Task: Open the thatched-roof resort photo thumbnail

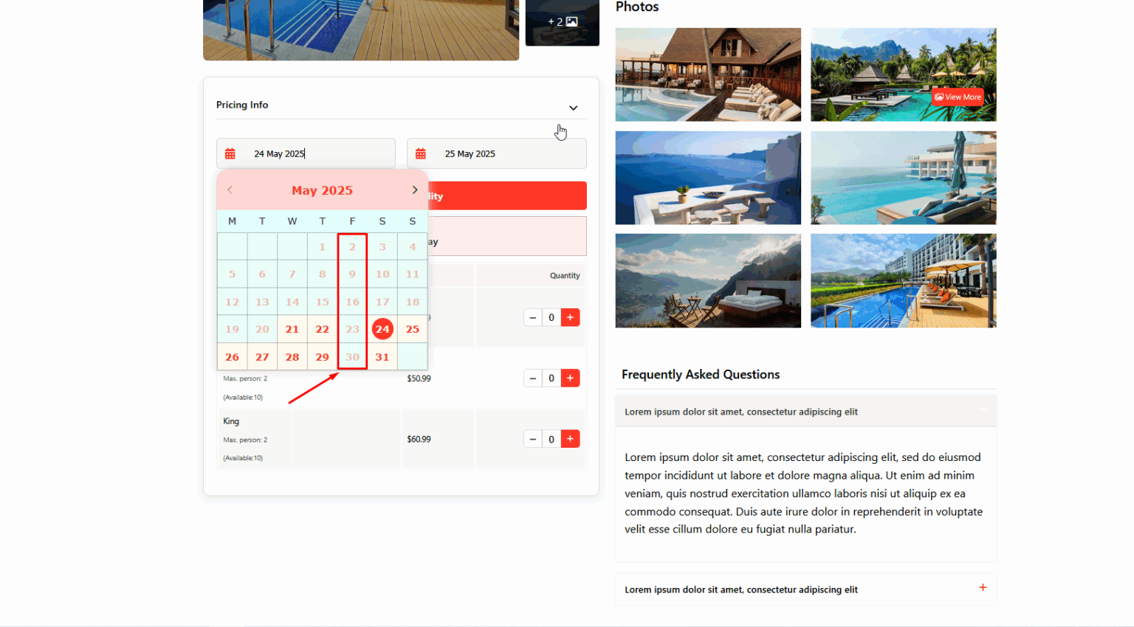Action: pos(707,75)
